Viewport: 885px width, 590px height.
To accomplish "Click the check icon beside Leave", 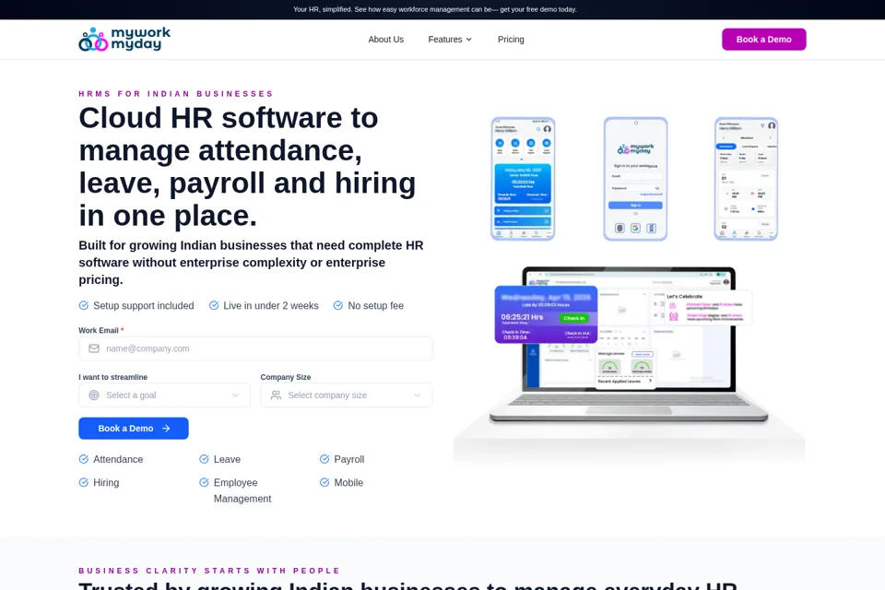I will coord(205,459).
